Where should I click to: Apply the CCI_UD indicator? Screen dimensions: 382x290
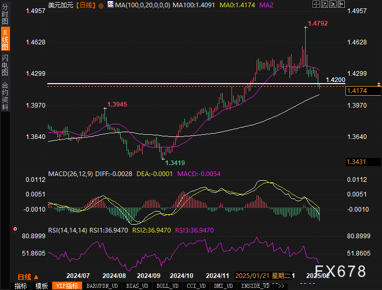pyautogui.click(x=196, y=286)
